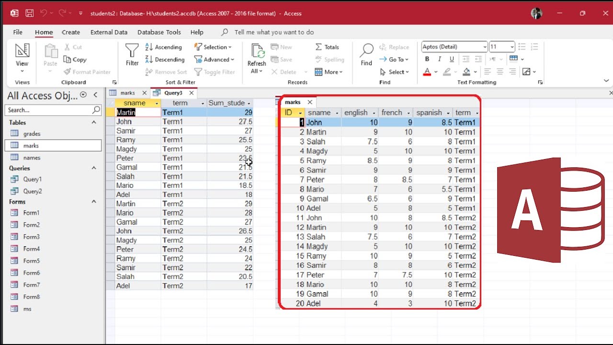Toggle Underline formatting
This screenshot has height=345, width=613.
[452, 59]
